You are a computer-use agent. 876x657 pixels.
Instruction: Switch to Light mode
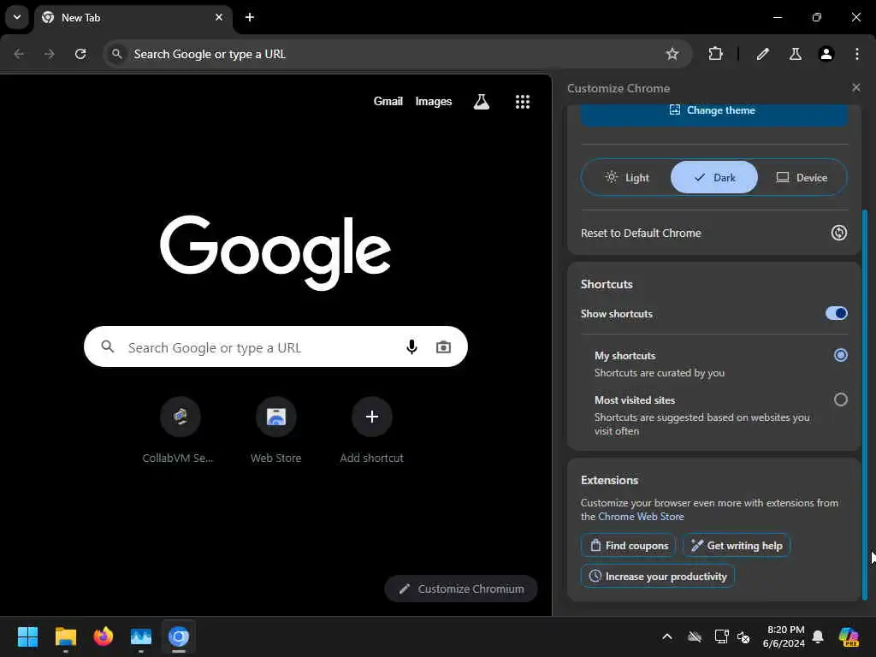click(x=626, y=178)
